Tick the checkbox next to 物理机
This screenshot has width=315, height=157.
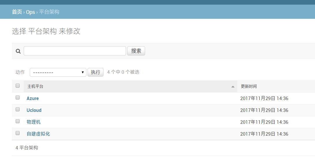[x=18, y=121]
